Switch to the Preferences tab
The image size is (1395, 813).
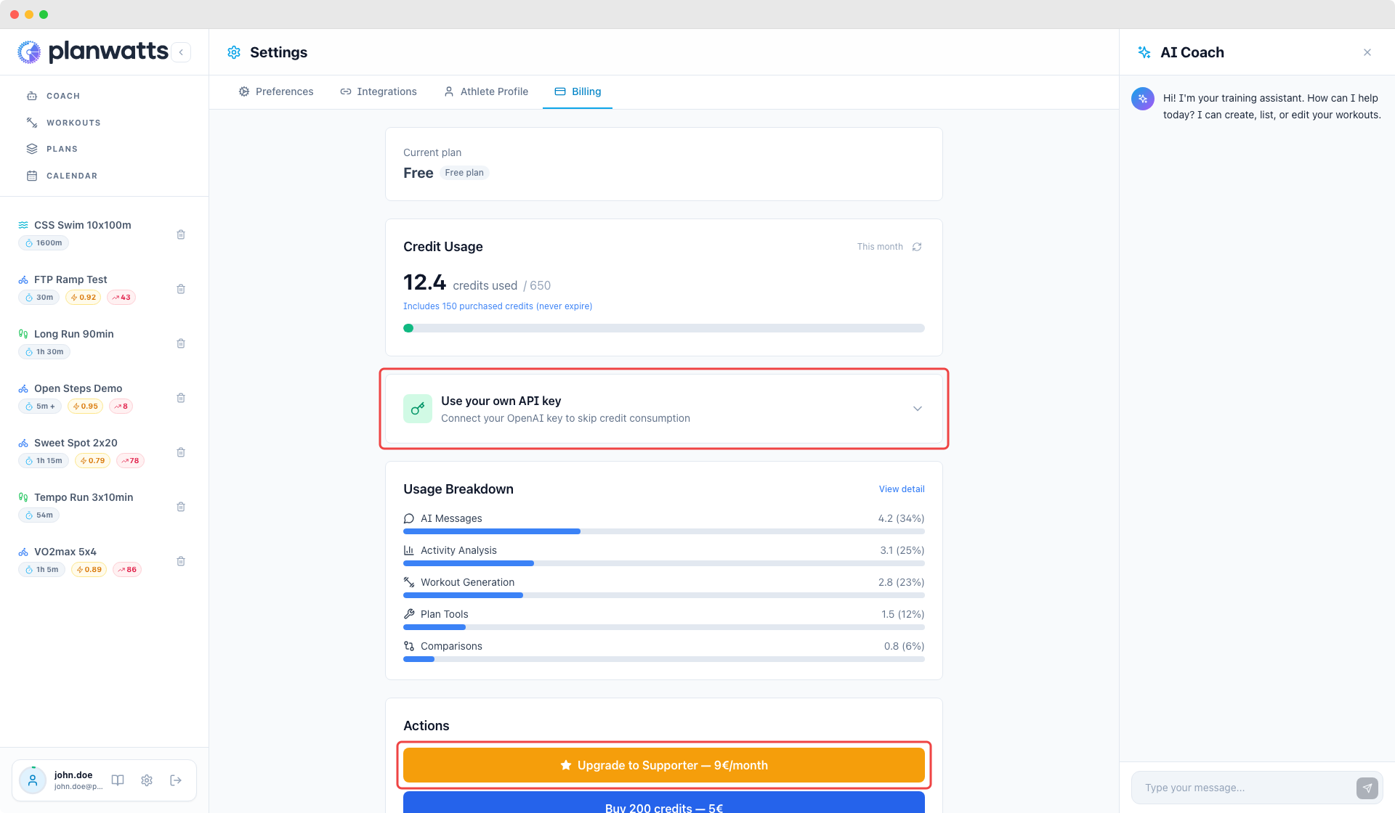[x=276, y=91]
